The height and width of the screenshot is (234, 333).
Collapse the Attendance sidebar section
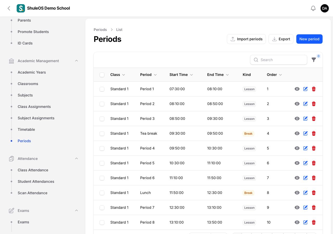coord(76,159)
